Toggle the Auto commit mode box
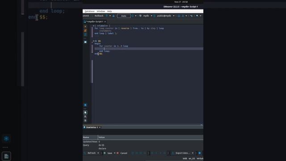Screen dimensions: 286x161 (124, 16)
